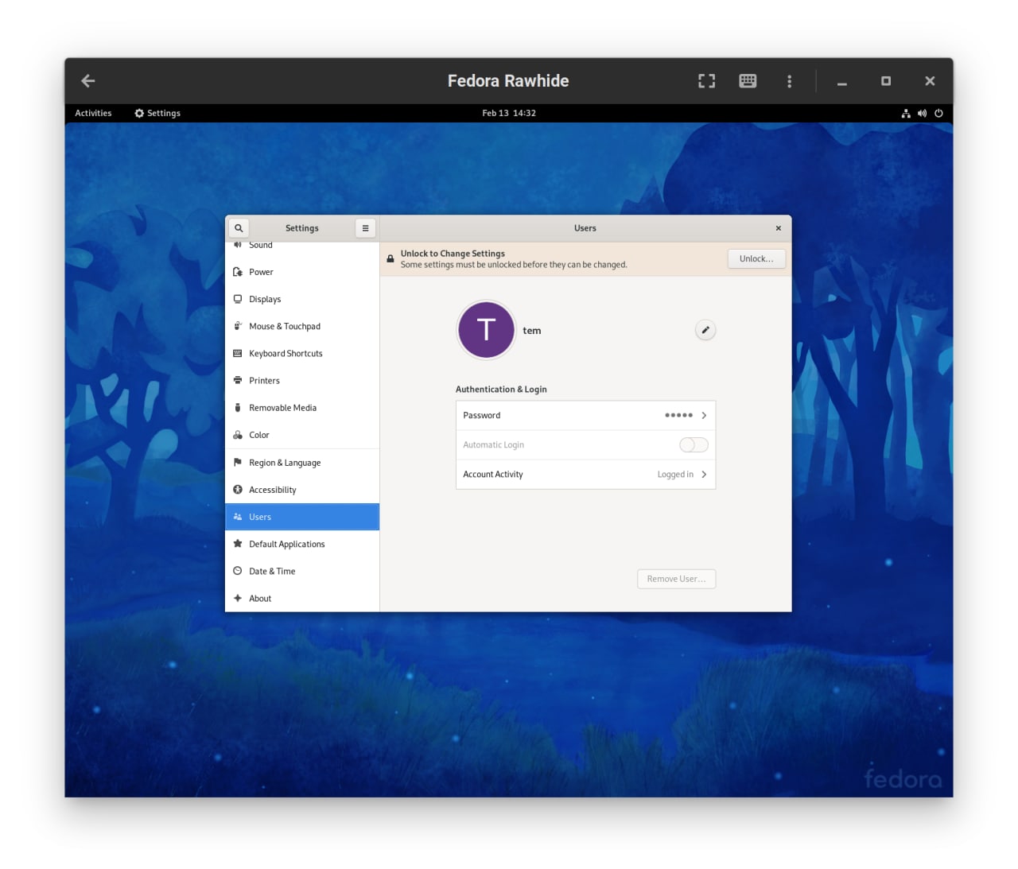Click the Remove User… button
Image resolution: width=1018 pixels, height=869 pixels.
676,579
